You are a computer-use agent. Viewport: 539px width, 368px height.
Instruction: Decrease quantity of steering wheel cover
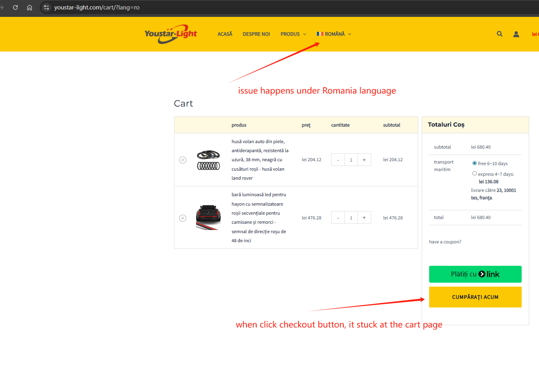(338, 160)
